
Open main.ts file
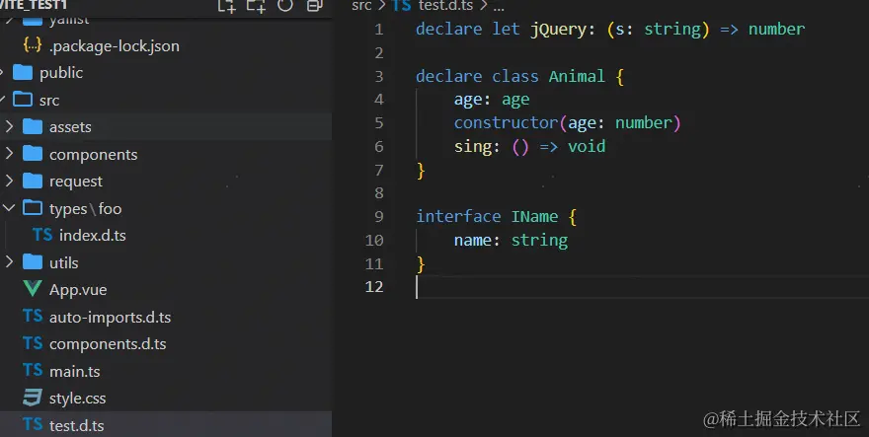[75, 372]
